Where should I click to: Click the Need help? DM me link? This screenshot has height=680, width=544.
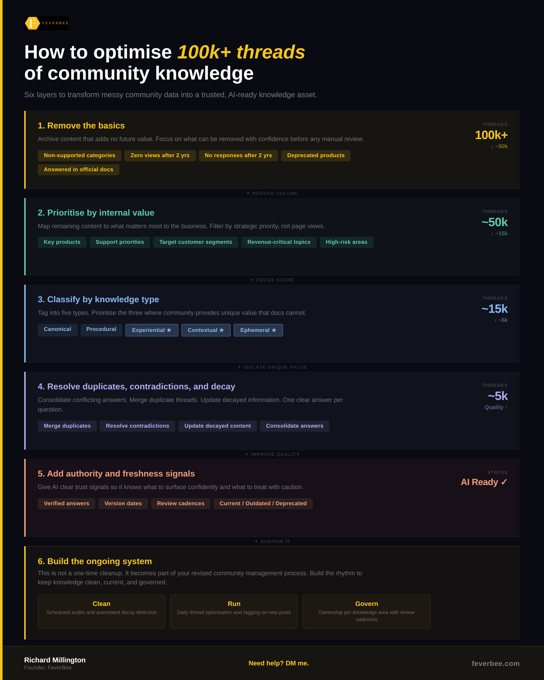click(x=279, y=663)
